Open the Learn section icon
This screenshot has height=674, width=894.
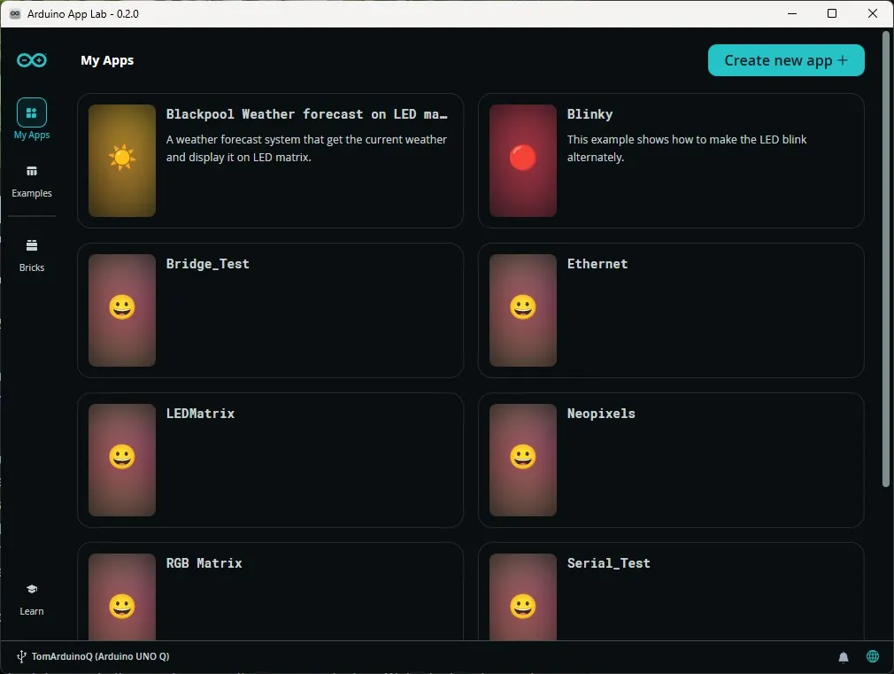31,589
